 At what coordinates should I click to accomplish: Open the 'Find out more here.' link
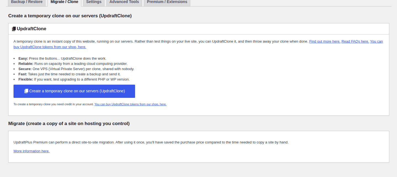[325, 42]
